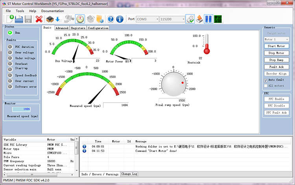
Task: Switch to the Configuration tab
Action: 98,28
